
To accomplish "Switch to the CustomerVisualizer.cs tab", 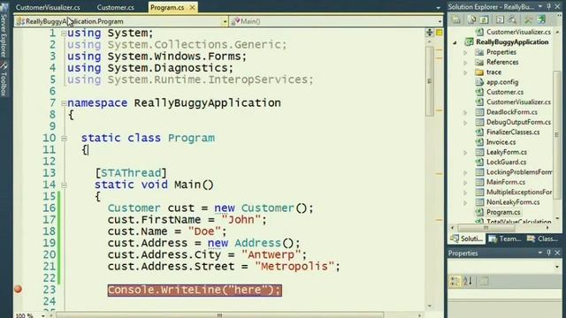I will pyautogui.click(x=48, y=7).
